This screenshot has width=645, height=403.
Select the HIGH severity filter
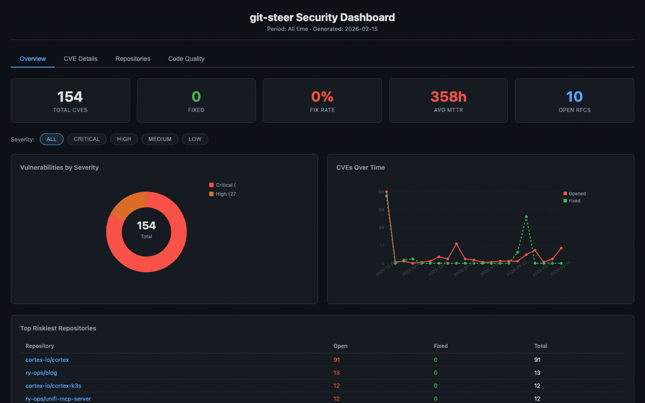pos(123,139)
